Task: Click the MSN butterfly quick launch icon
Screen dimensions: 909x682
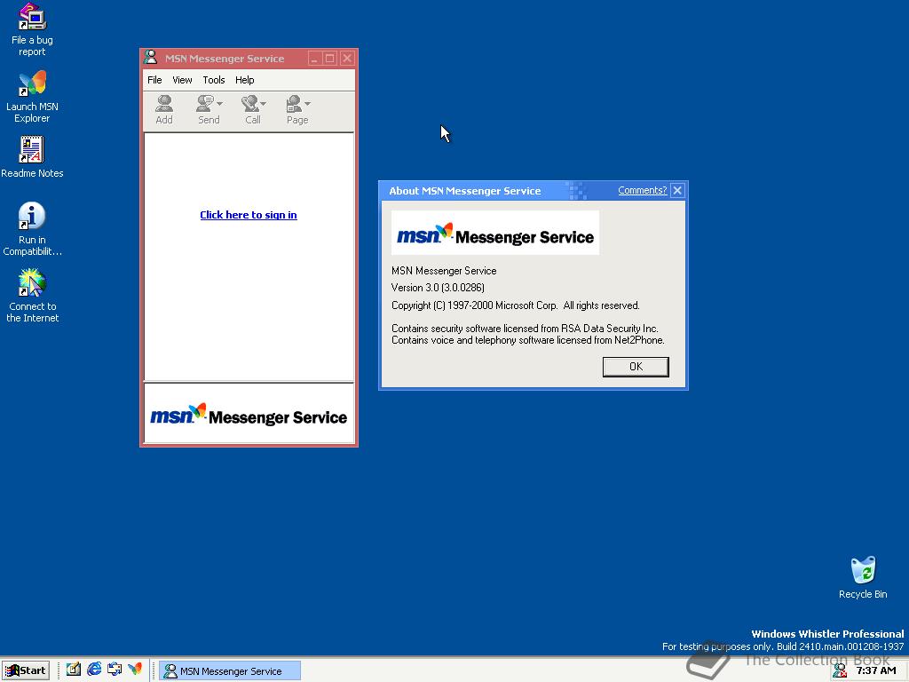Action: (x=135, y=670)
